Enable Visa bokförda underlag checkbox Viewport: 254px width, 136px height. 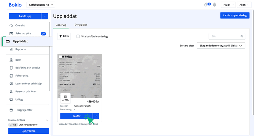tap(78, 36)
